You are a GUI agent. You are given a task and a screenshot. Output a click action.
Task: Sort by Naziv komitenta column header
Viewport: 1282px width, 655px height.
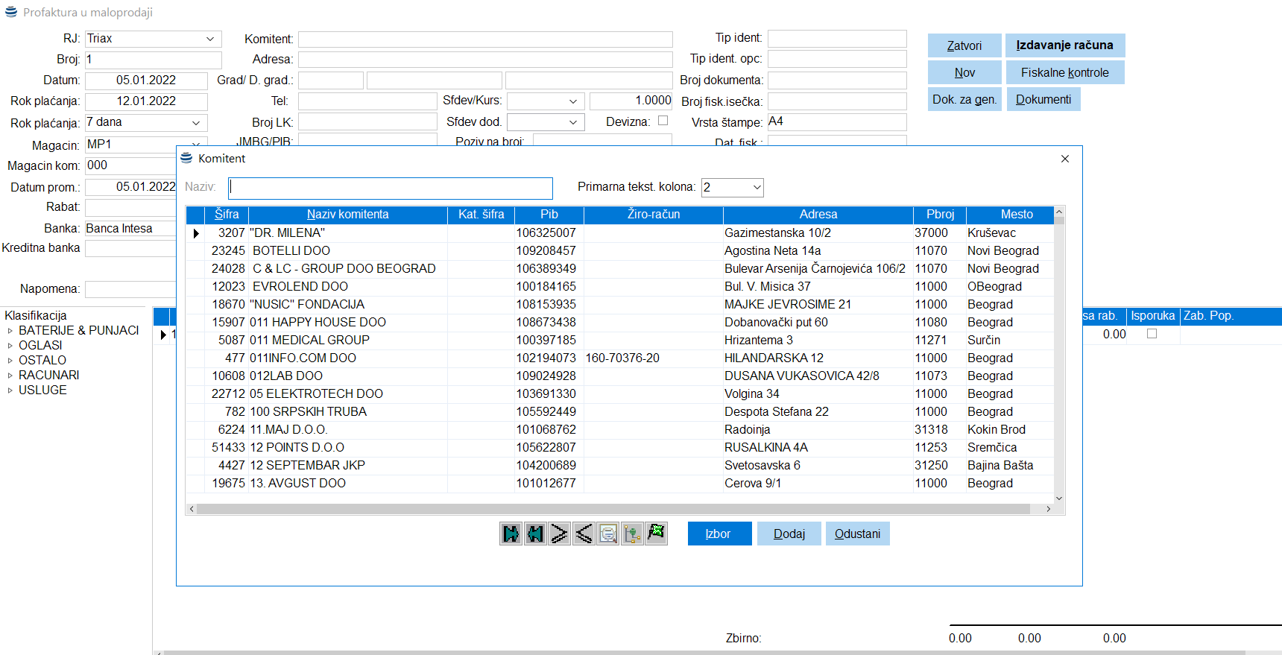[x=347, y=215]
